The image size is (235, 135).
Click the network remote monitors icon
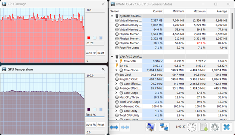point(164,127)
